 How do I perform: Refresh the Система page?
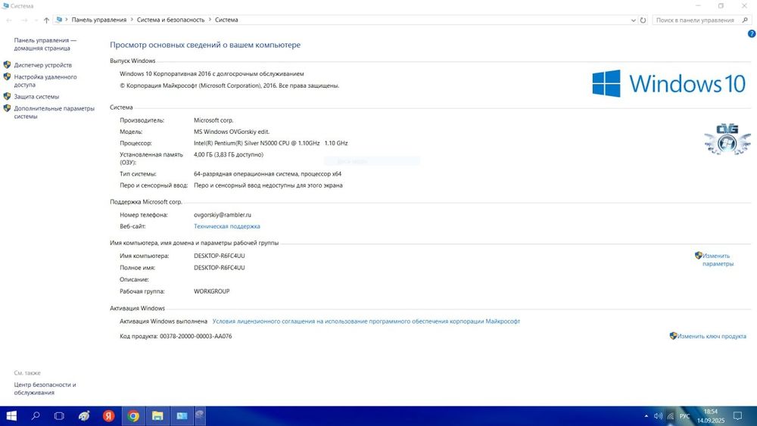[643, 20]
